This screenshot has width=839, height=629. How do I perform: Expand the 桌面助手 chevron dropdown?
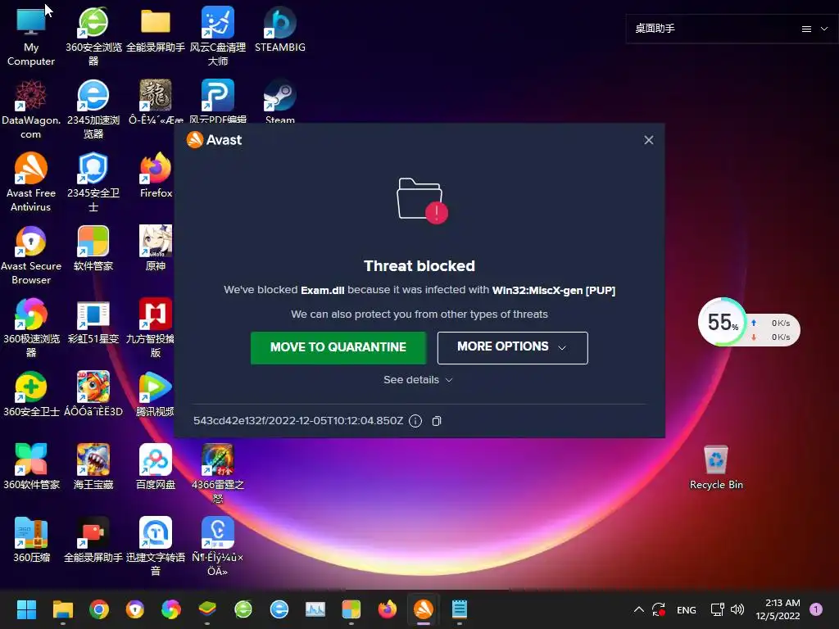[824, 29]
